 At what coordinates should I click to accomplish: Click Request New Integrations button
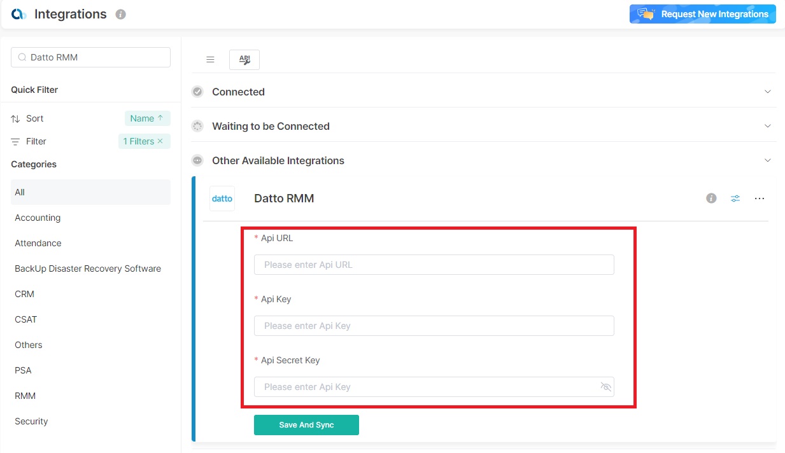[x=702, y=14]
